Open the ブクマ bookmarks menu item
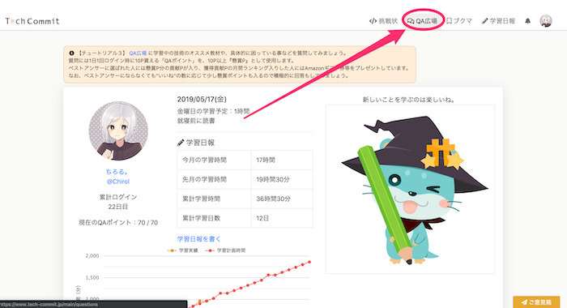567x308 pixels. tap(459, 21)
